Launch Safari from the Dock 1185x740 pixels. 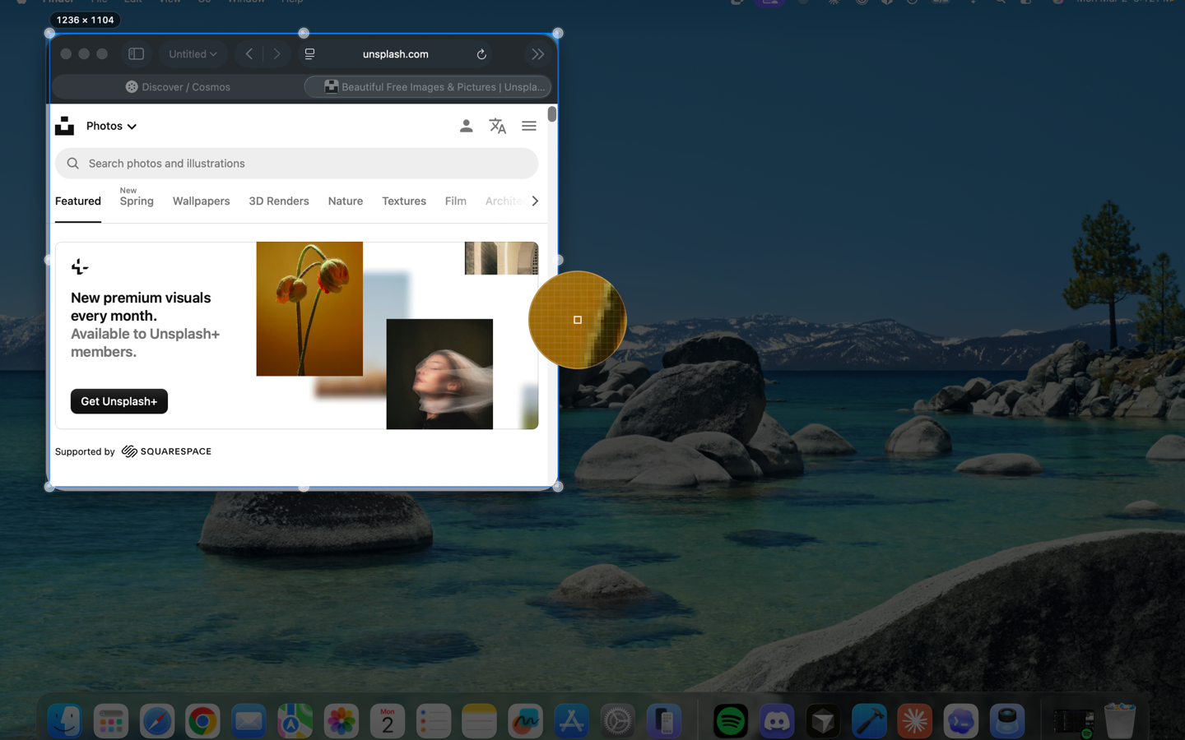[x=157, y=721]
